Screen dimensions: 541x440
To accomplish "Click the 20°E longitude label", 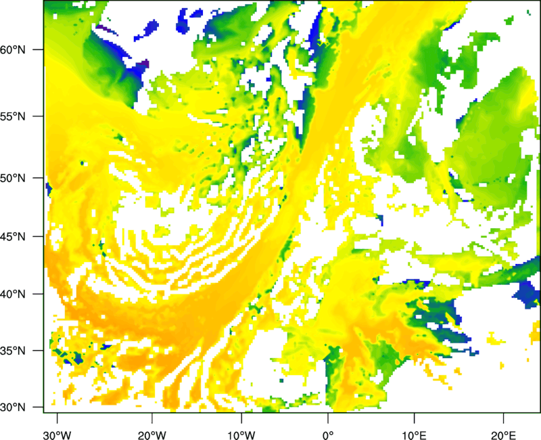I will (503, 435).
